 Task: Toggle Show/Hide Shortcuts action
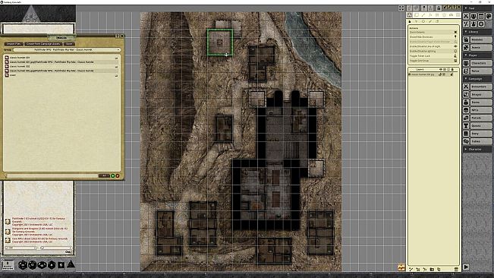433,37
